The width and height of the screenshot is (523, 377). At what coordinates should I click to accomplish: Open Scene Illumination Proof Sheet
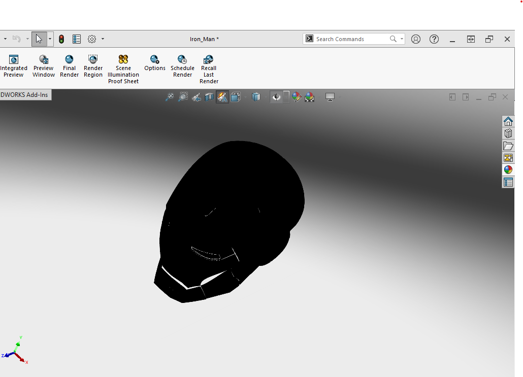123,70
